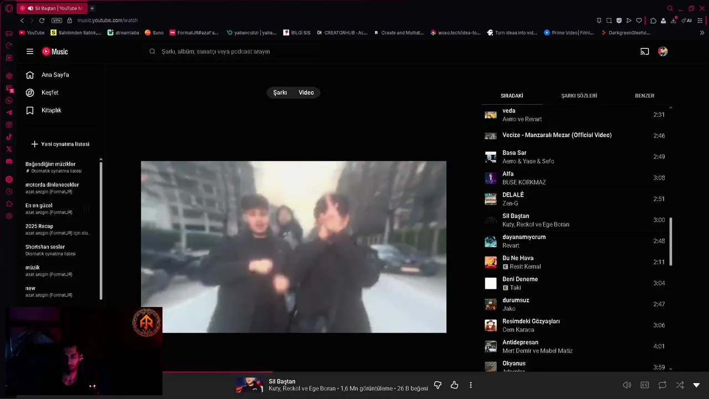Like the song Sil Baştan
The width and height of the screenshot is (709, 399).
[x=455, y=385]
